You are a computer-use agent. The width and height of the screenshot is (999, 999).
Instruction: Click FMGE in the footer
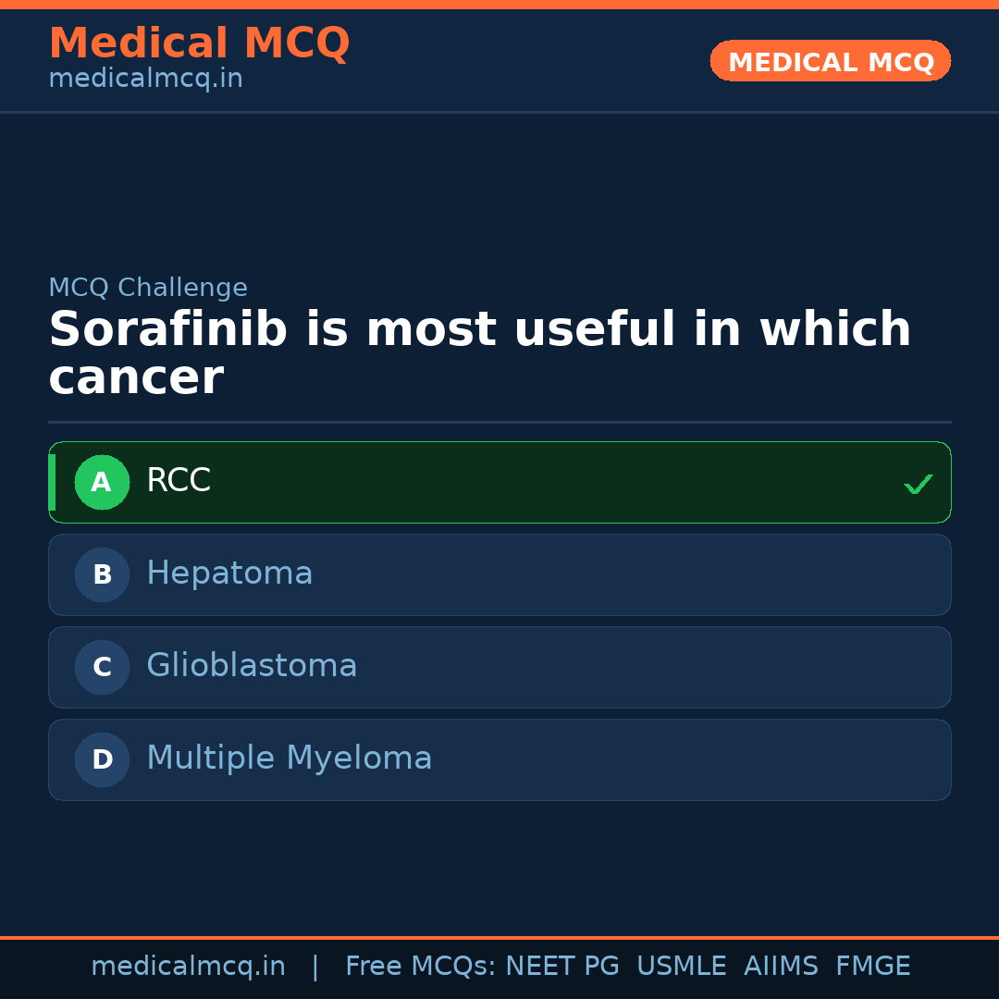[x=872, y=967]
